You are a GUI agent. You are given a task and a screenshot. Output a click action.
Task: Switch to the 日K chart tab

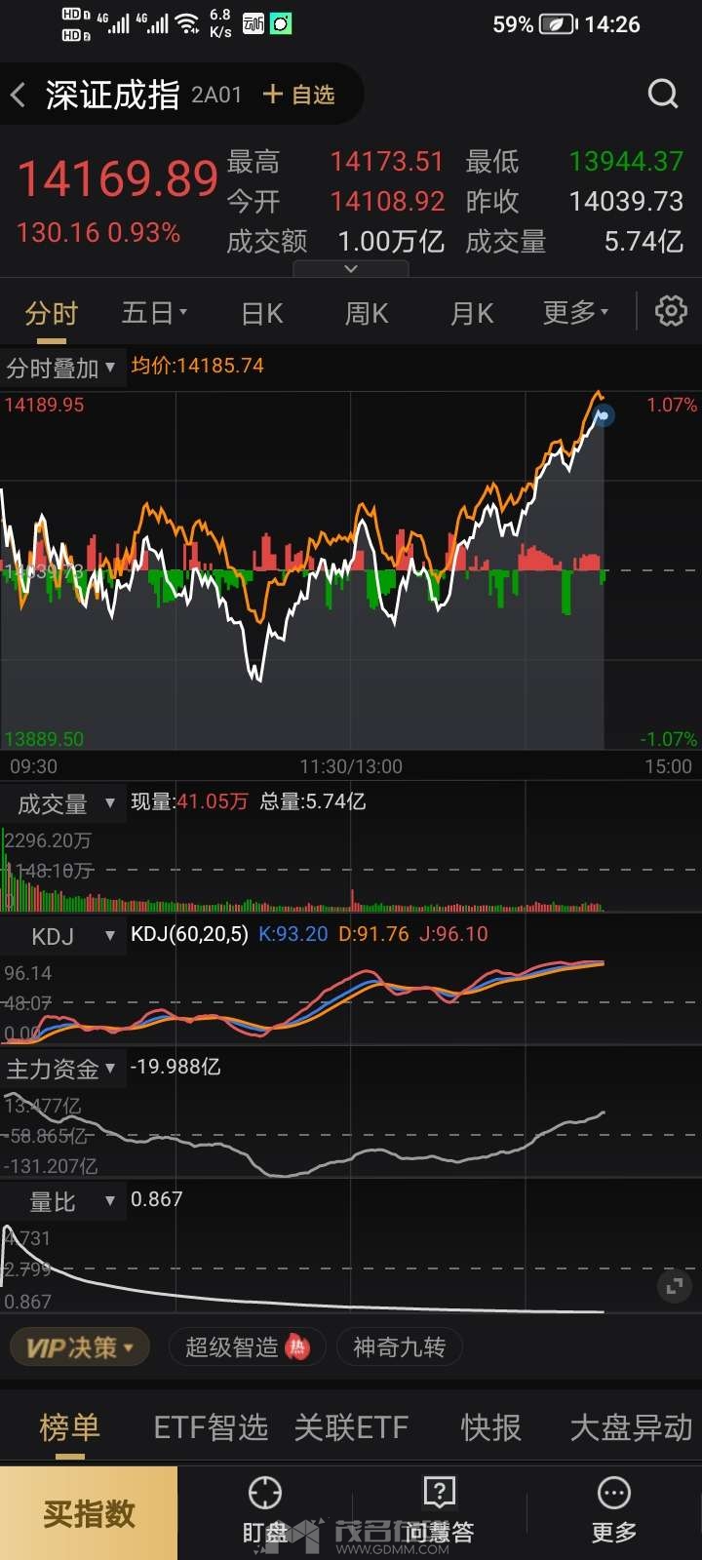[262, 314]
